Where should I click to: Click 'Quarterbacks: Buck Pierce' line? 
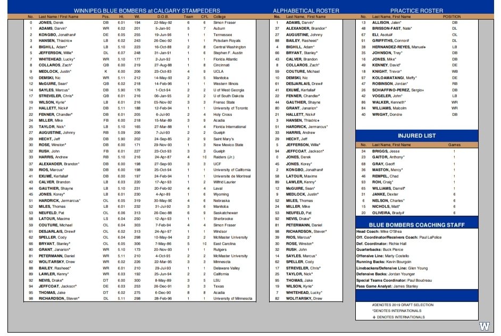click(x=380, y=250)
